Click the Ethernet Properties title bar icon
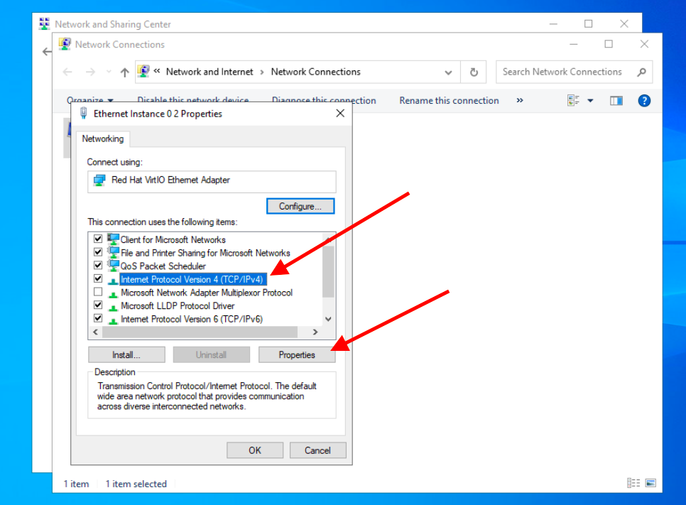Image resolution: width=686 pixels, height=505 pixels. pyautogui.click(x=84, y=114)
